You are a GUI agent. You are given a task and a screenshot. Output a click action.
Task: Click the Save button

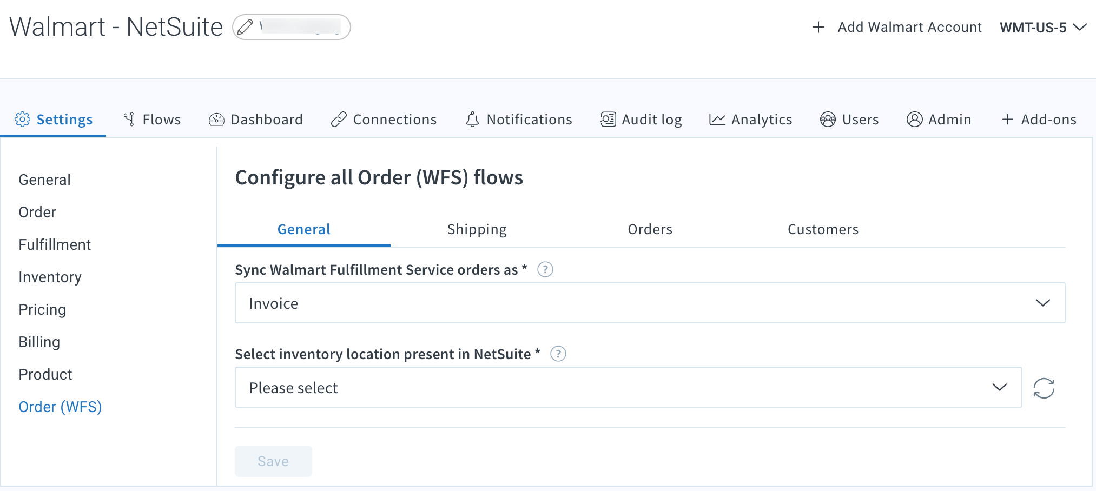pyautogui.click(x=273, y=461)
